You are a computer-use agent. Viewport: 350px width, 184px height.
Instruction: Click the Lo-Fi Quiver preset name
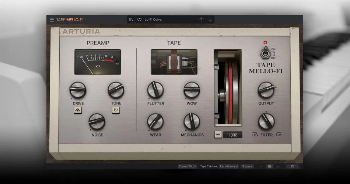click(x=154, y=20)
